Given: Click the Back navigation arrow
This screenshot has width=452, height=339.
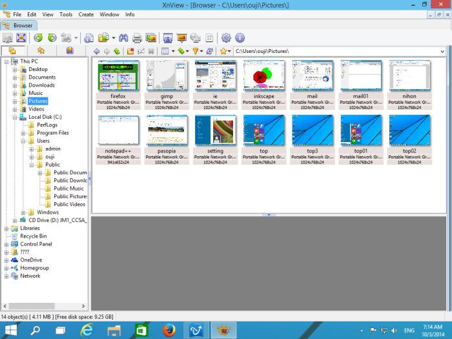Looking at the screenshot, I should (x=96, y=51).
